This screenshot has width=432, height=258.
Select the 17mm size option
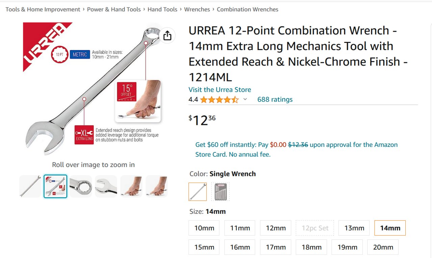click(276, 247)
